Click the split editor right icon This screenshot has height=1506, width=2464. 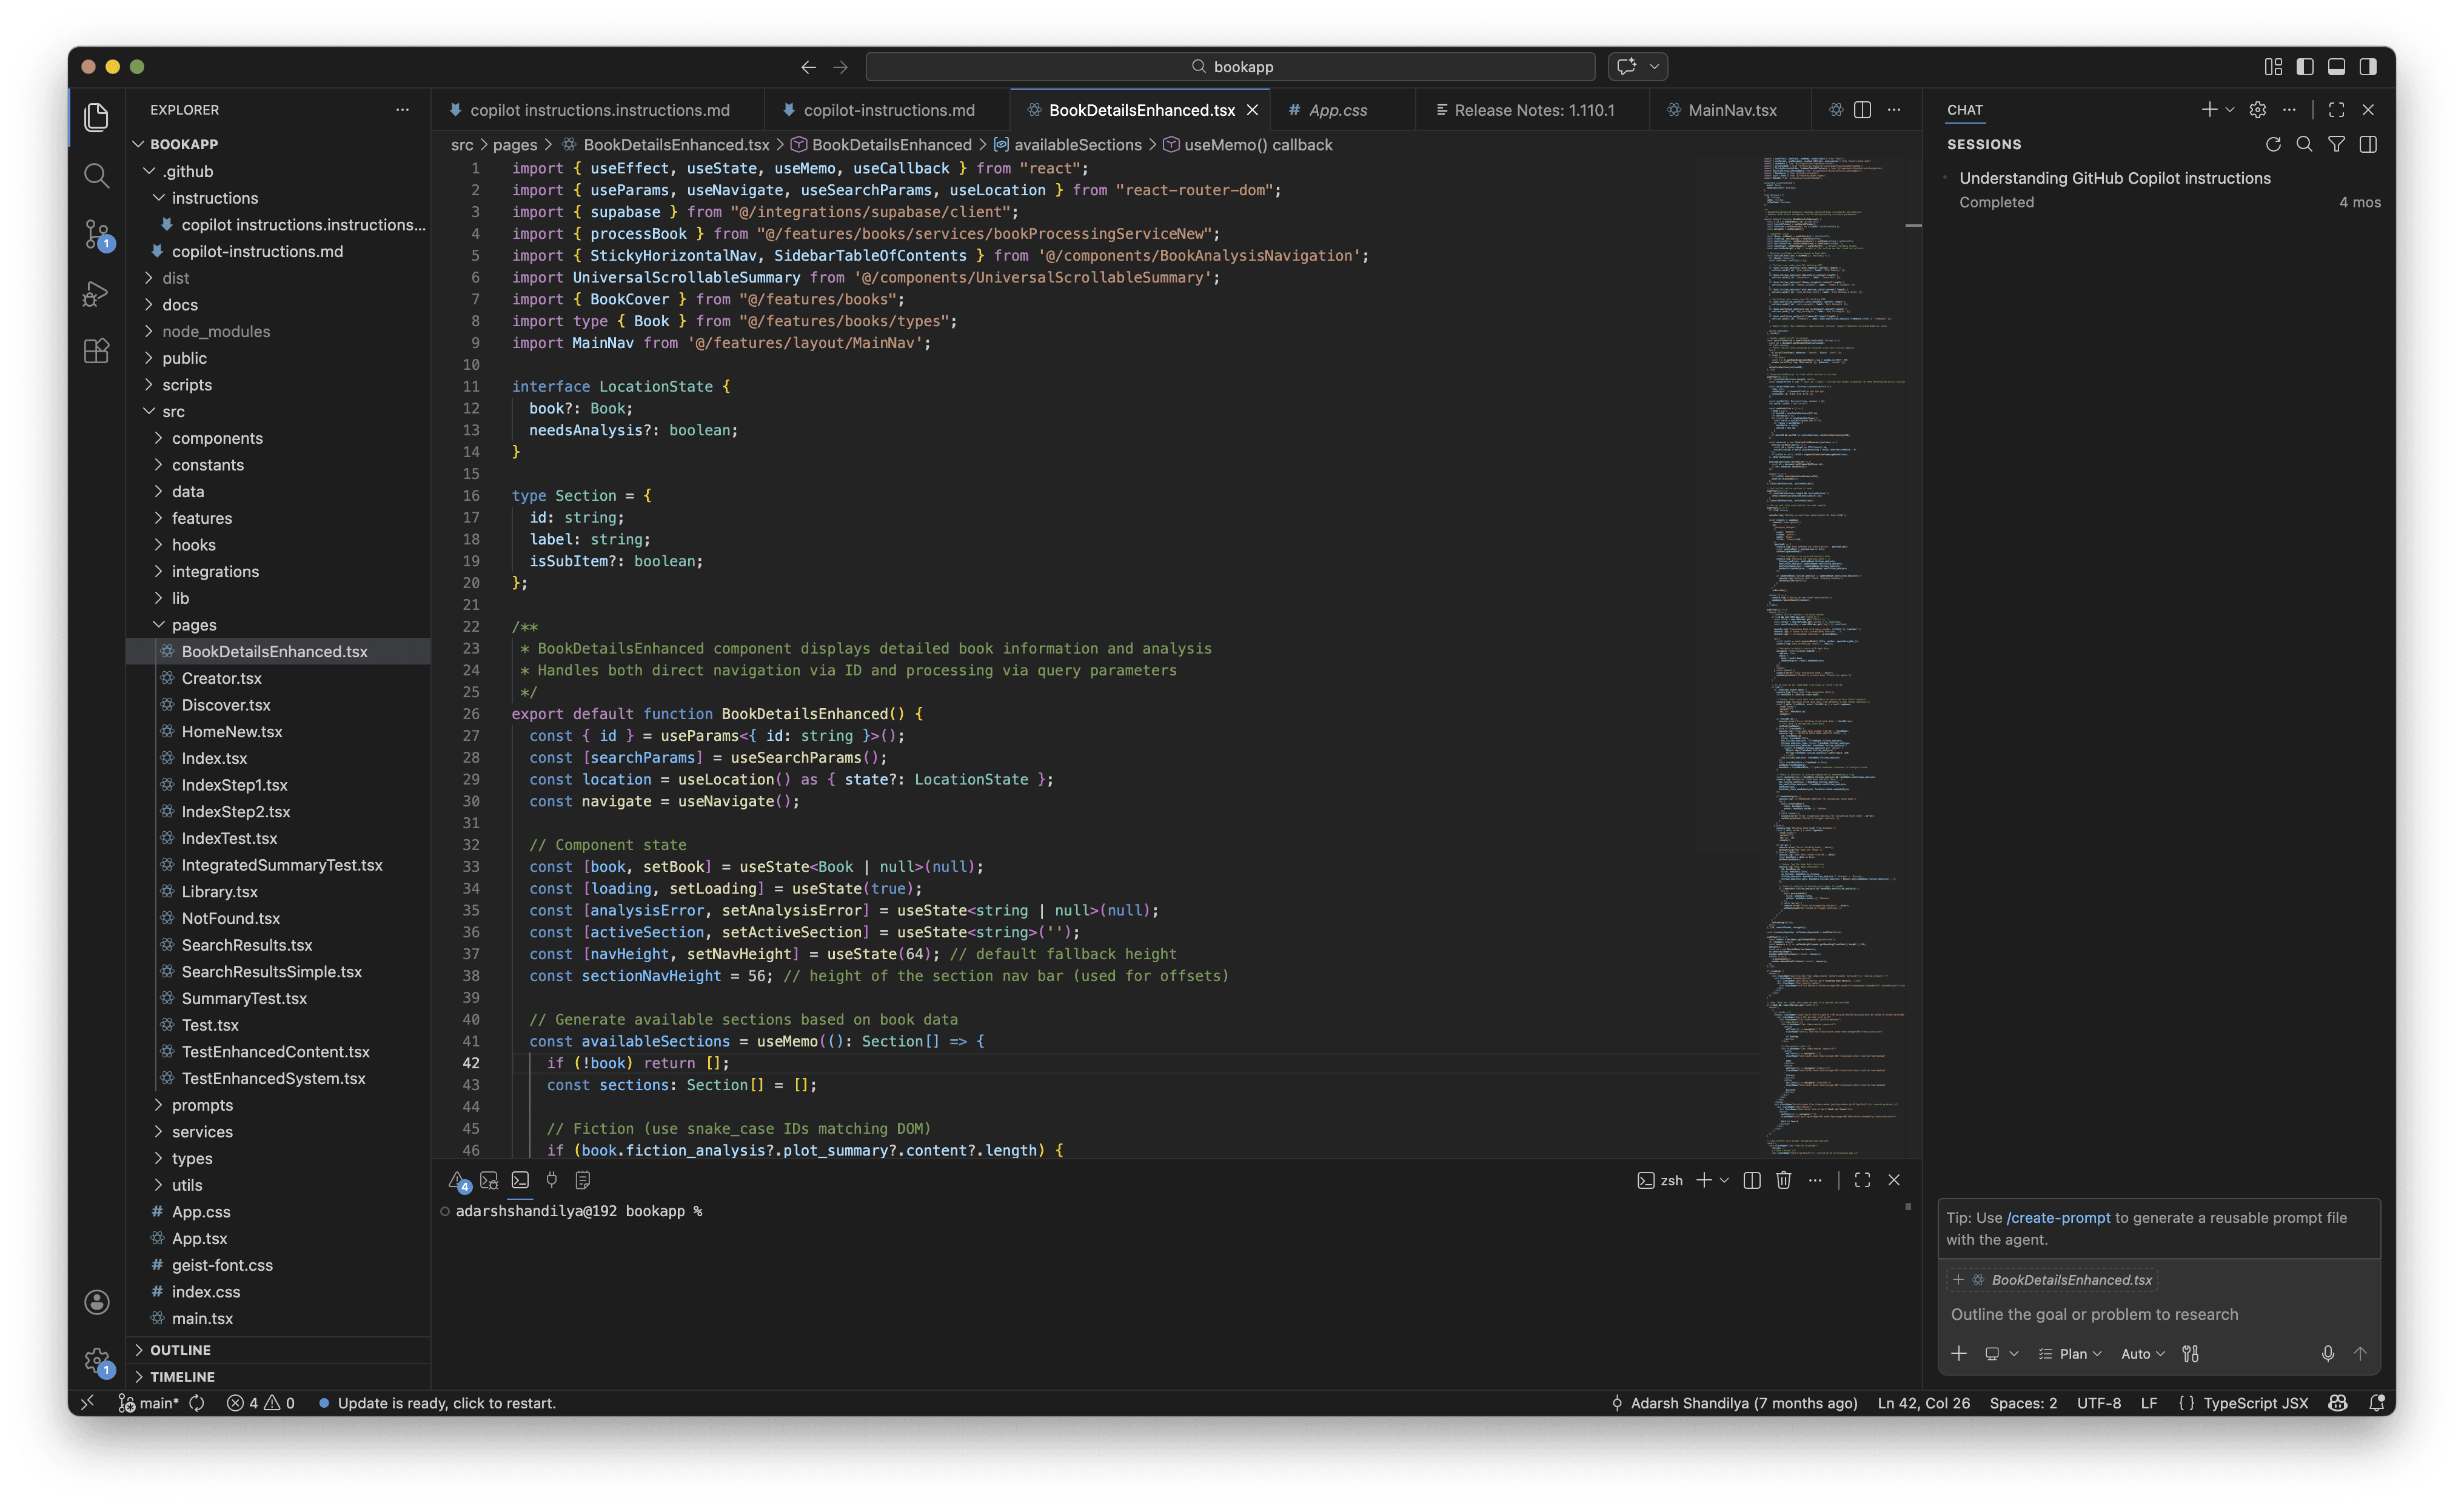pyautogui.click(x=1862, y=110)
